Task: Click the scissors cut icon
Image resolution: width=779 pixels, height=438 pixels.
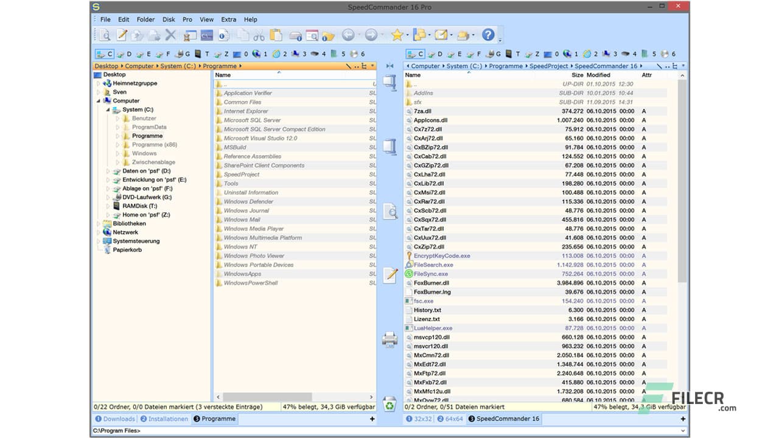Action: tap(260, 35)
